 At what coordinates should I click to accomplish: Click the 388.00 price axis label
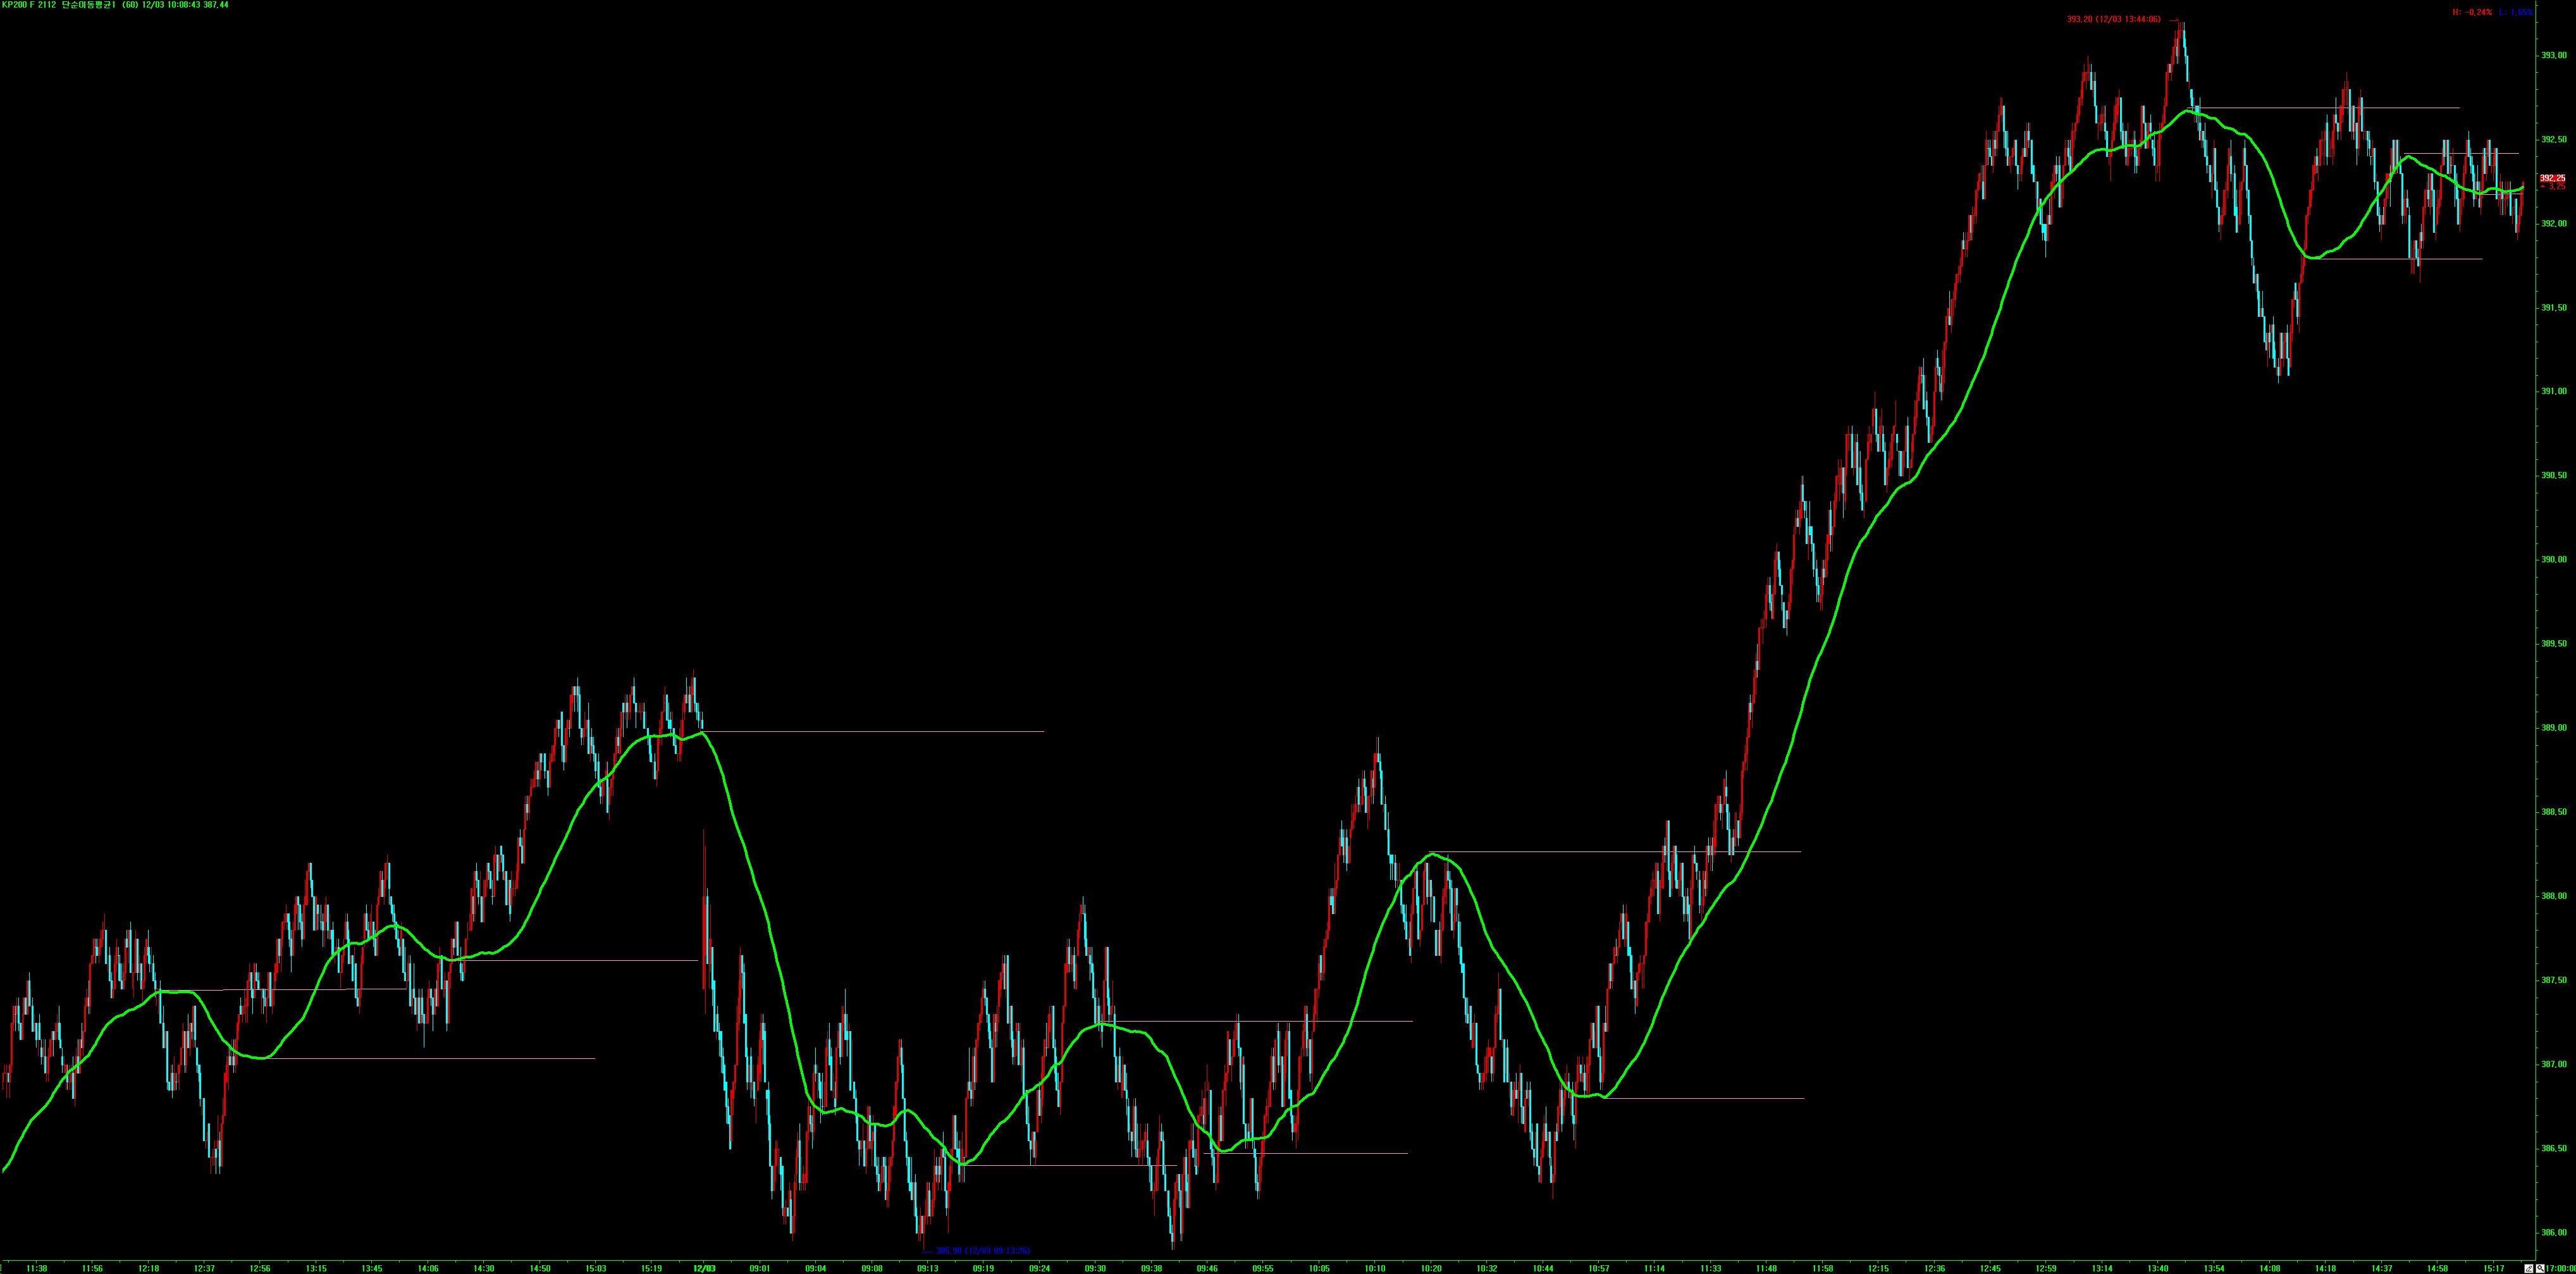coord(2553,896)
